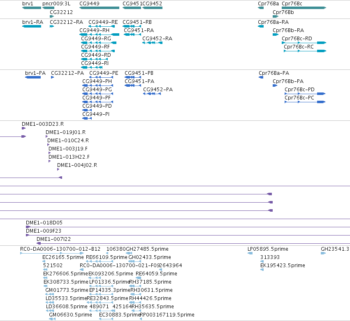The width and height of the screenshot is (350, 321).
Task: Open the CG32212 gene feature label
Action: click(x=61, y=12)
